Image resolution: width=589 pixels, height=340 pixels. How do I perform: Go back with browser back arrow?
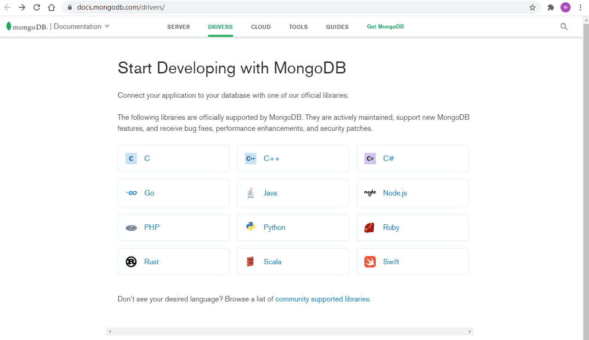[x=8, y=7]
